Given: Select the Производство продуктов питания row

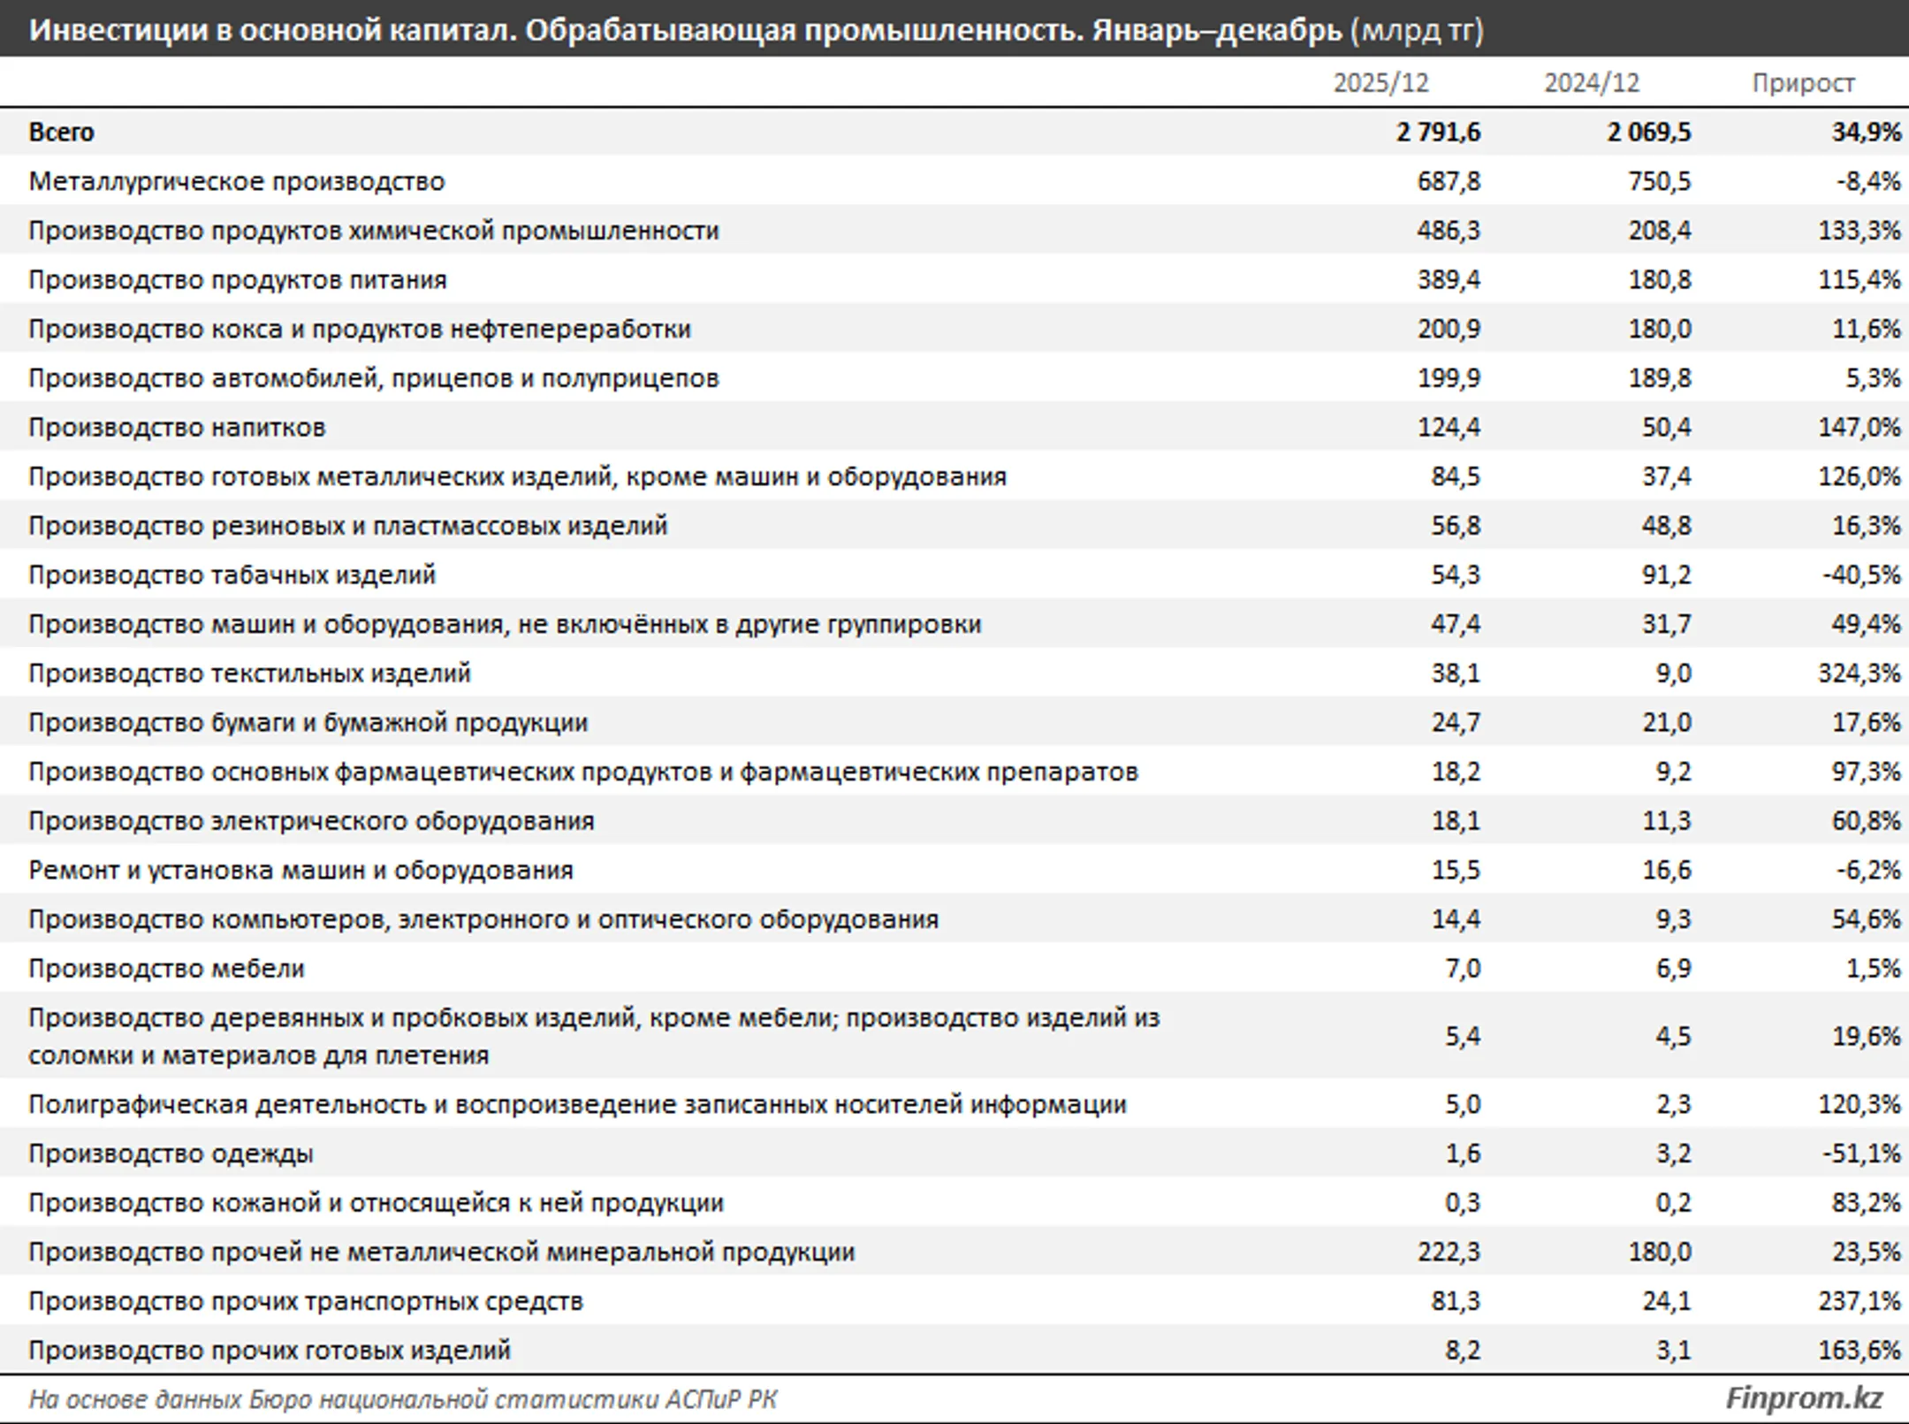Looking at the screenshot, I should (954, 279).
